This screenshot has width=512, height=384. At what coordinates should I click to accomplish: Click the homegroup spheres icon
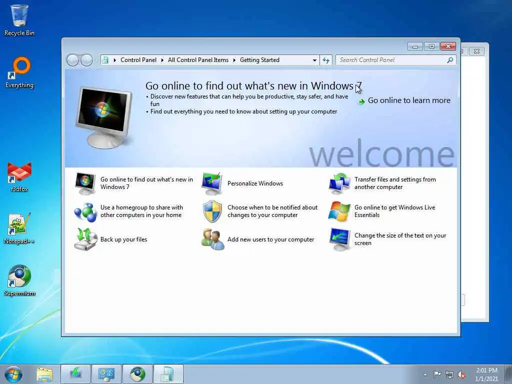point(85,211)
